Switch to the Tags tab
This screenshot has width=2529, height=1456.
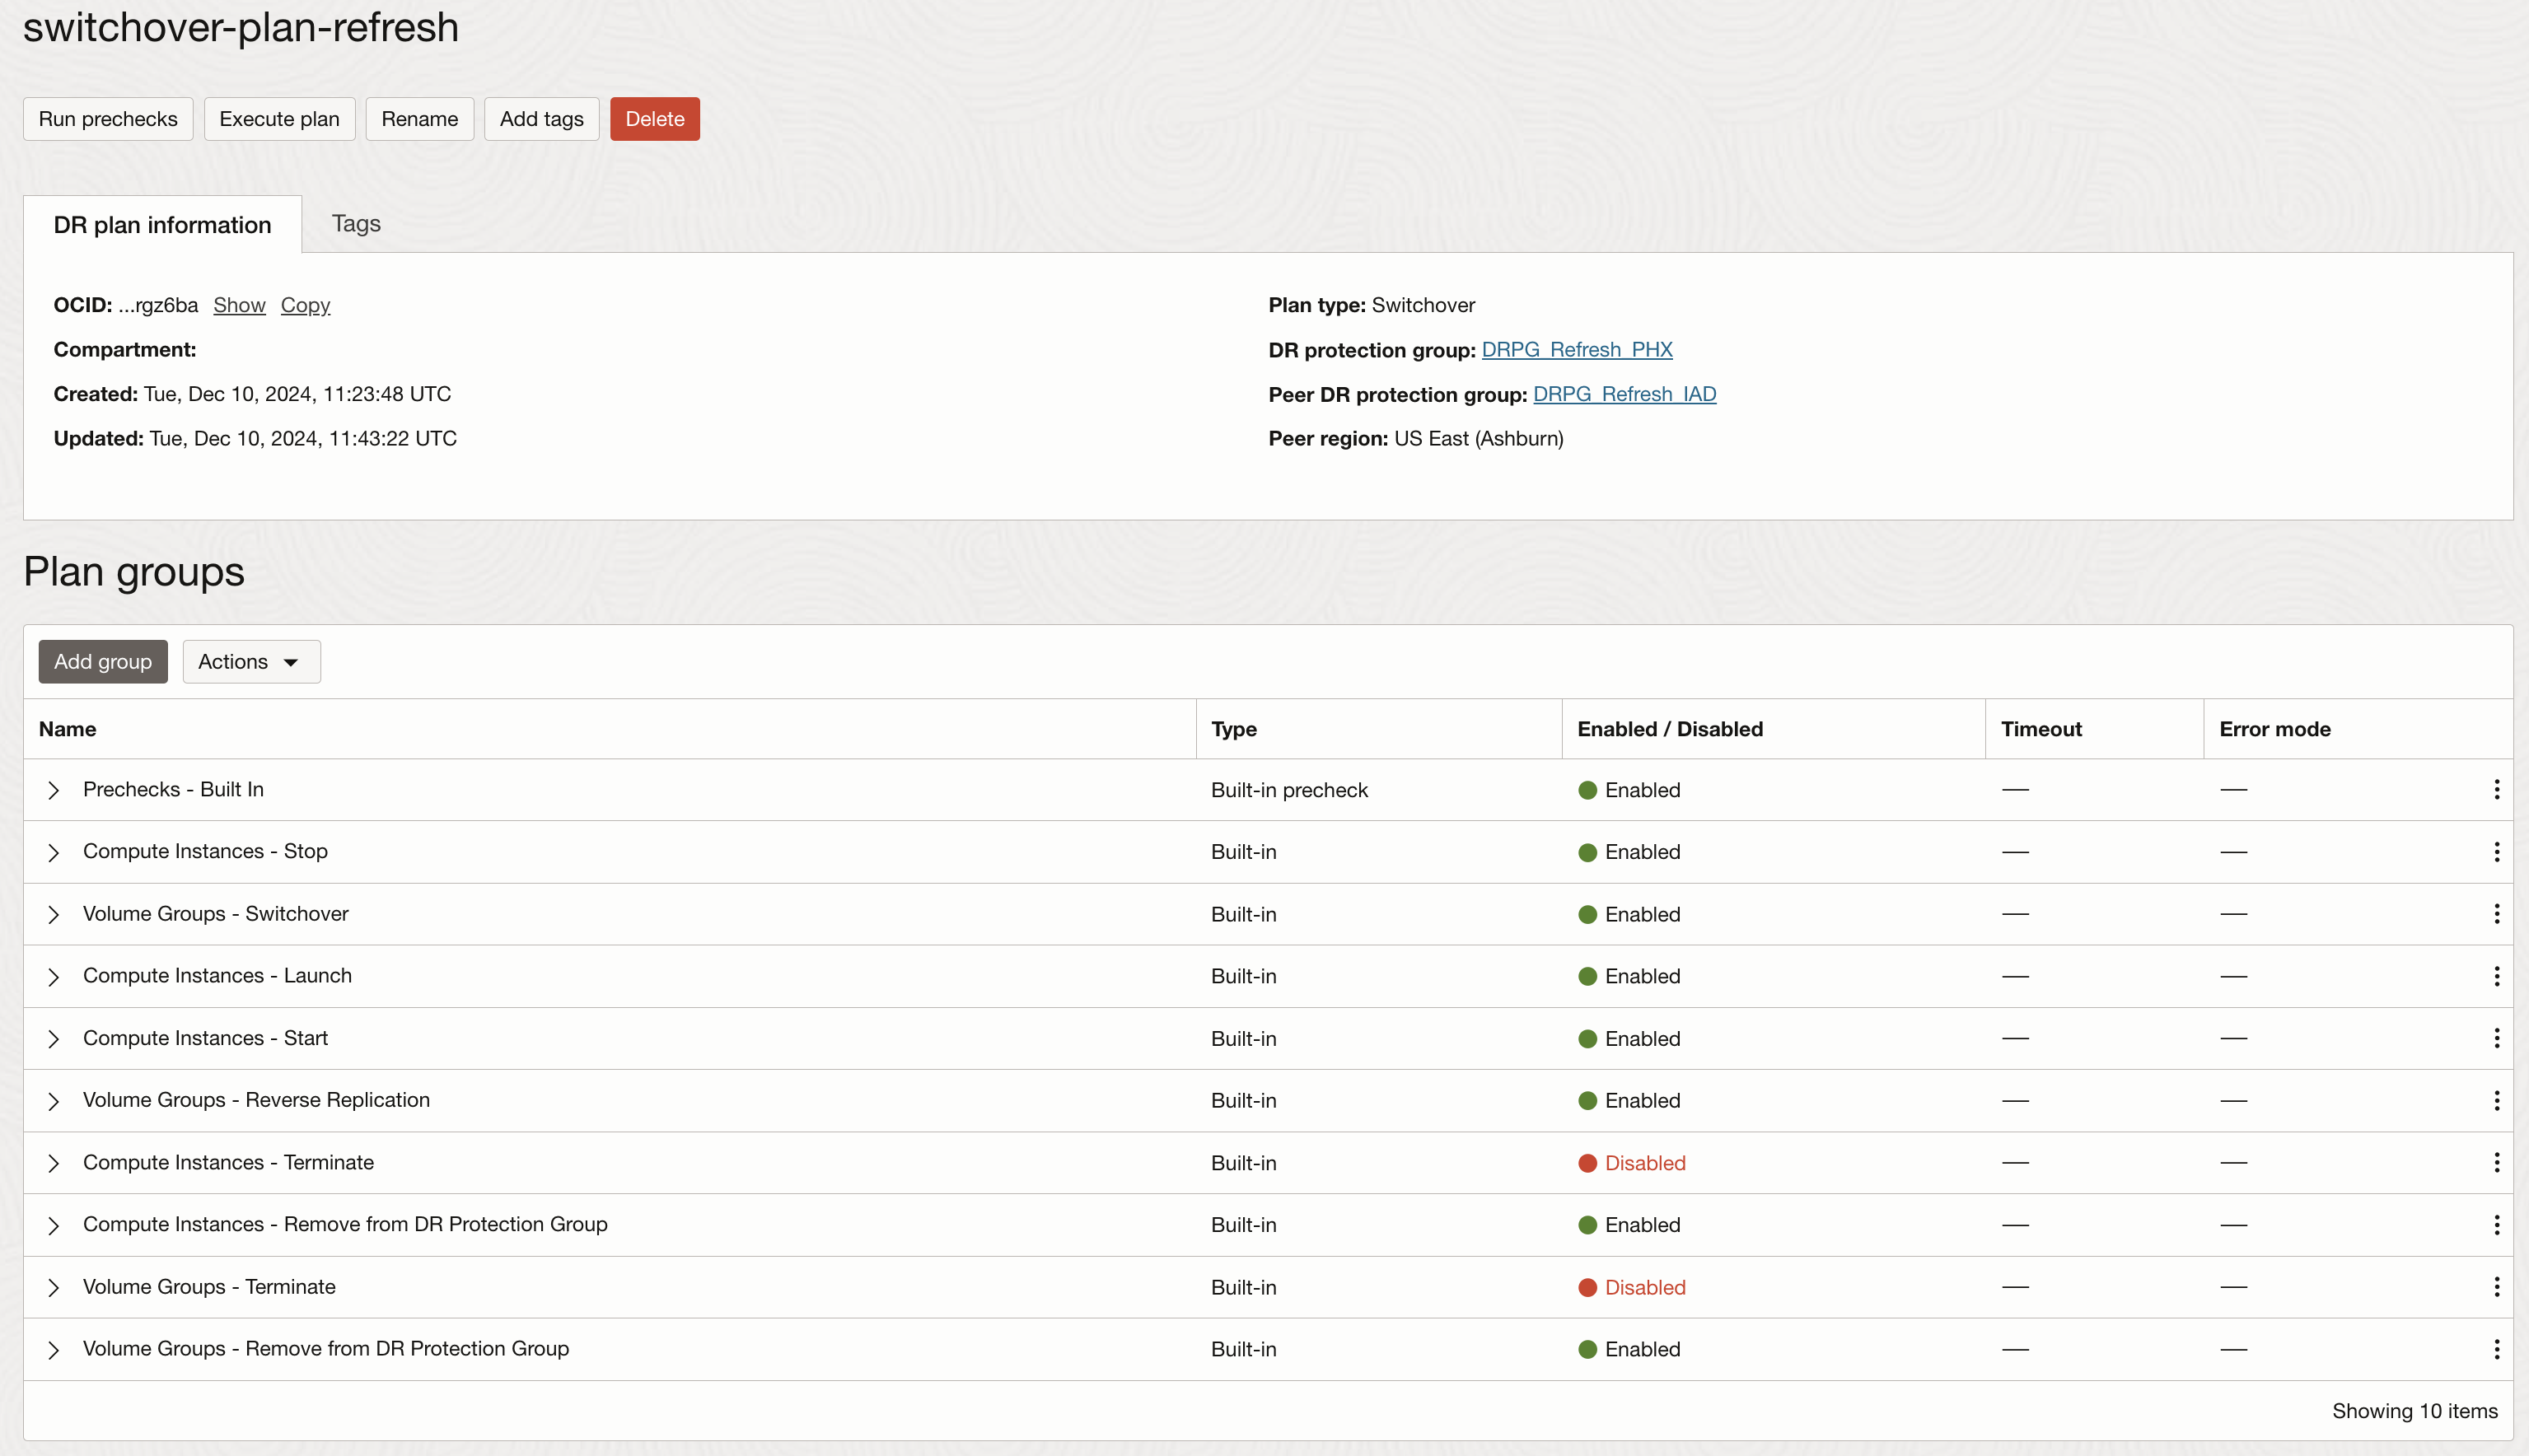pos(356,223)
